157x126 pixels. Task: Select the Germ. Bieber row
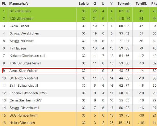(x=78, y=26)
